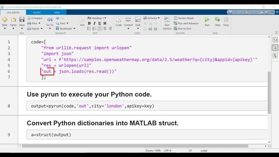Screen dimensions: 279x157
Task: Click the Section Break icon
Action: point(175,18)
